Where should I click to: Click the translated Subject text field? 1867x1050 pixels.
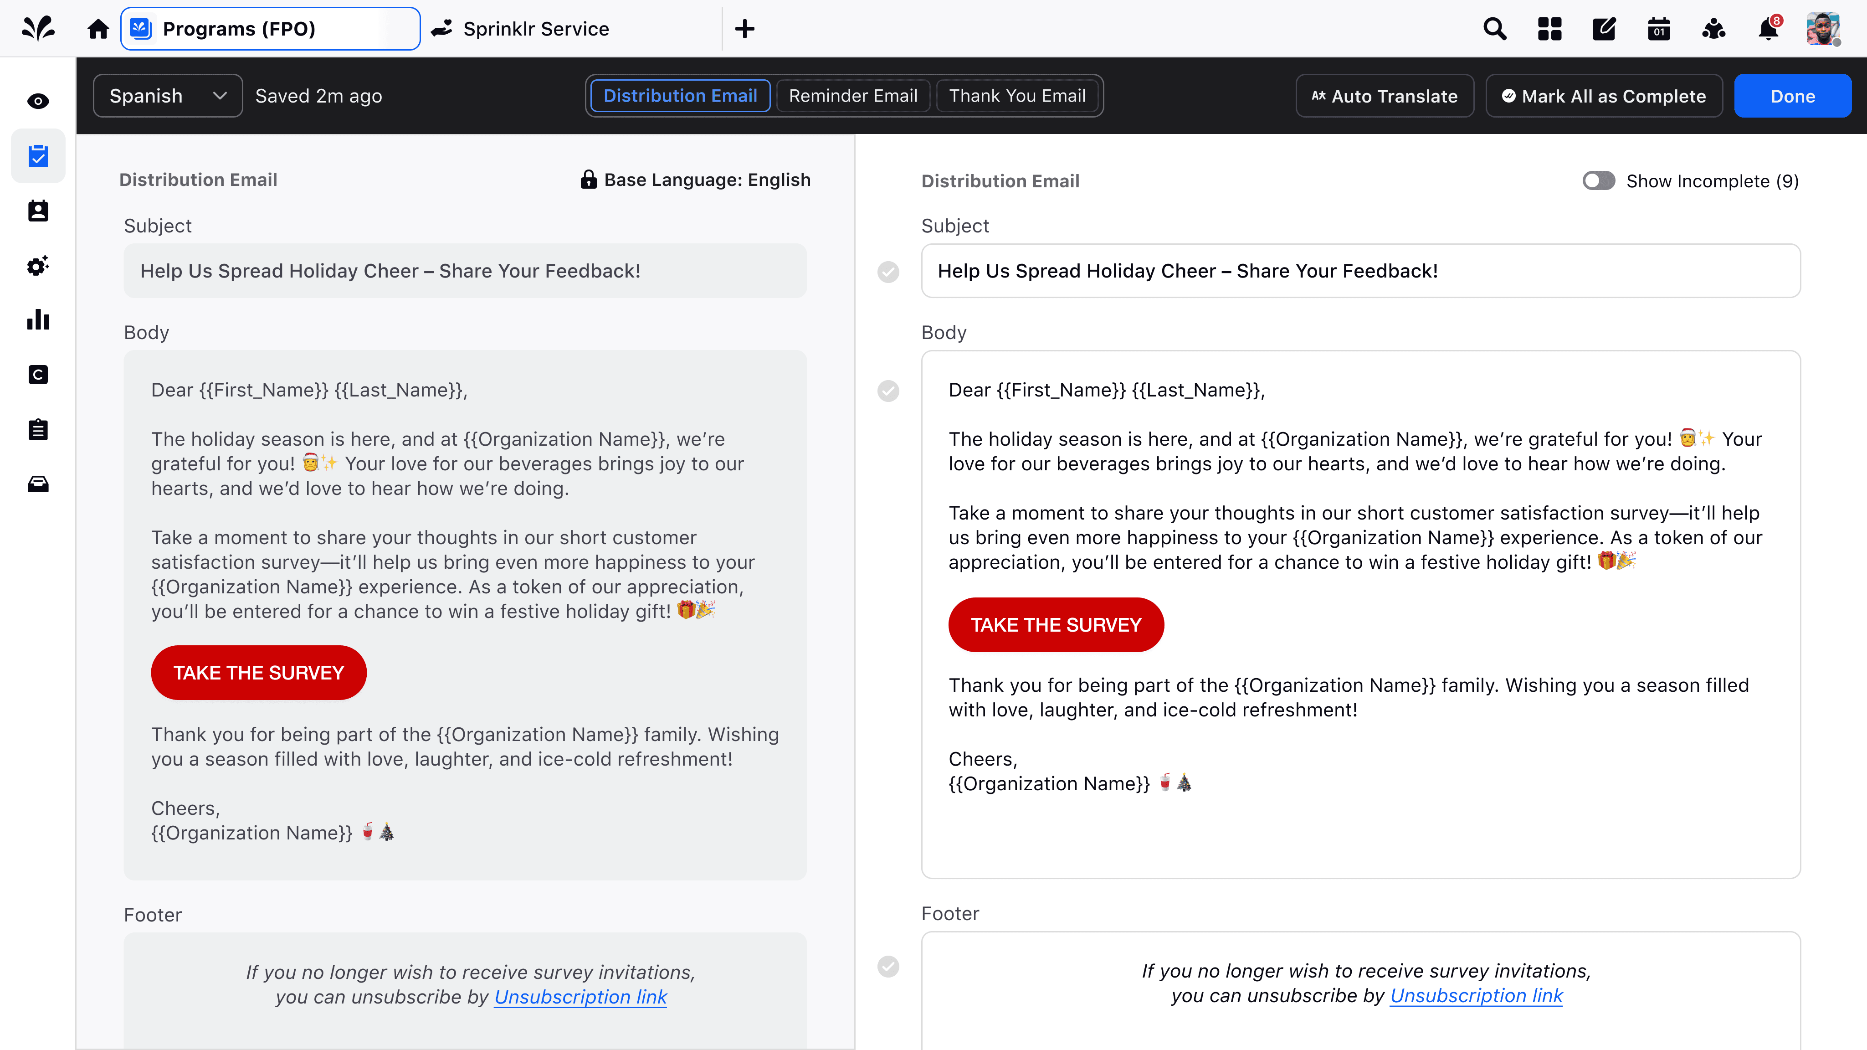point(1359,271)
